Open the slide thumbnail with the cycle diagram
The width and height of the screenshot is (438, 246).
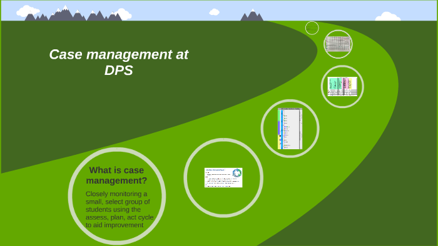pyautogui.click(x=223, y=177)
